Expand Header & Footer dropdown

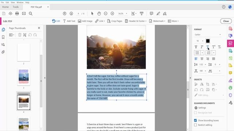(146, 21)
